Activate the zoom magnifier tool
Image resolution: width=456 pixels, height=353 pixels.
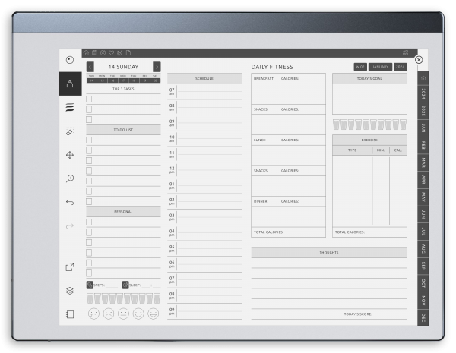tap(70, 178)
